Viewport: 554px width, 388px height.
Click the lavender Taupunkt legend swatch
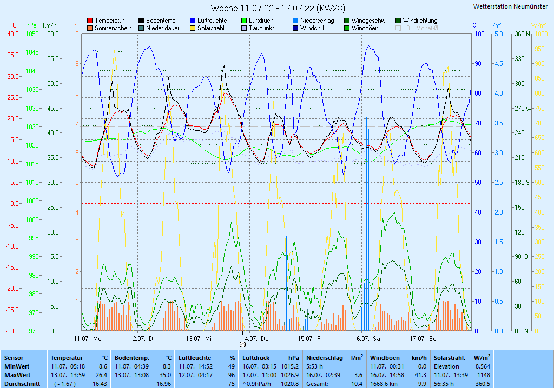244,28
